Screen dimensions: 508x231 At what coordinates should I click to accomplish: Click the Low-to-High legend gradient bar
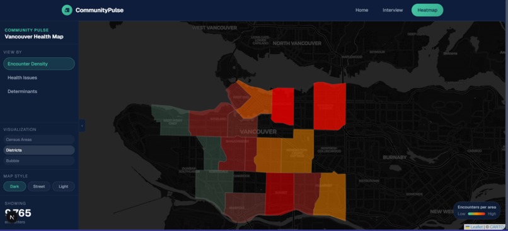pyautogui.click(x=476, y=214)
